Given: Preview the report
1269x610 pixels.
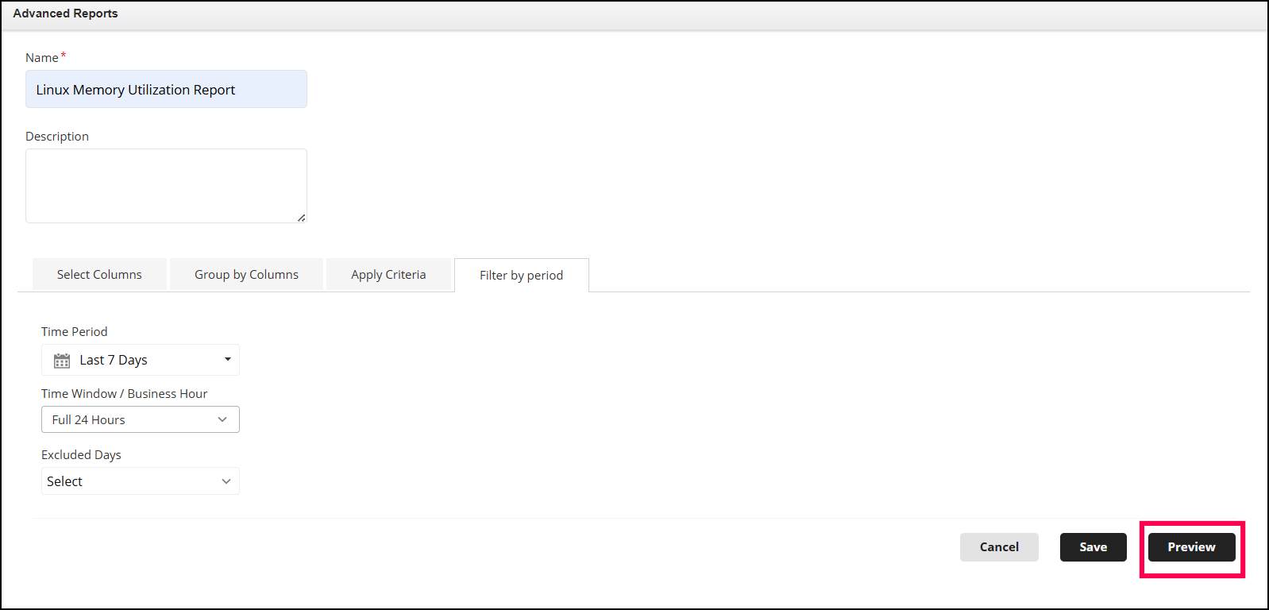Looking at the screenshot, I should coord(1192,547).
